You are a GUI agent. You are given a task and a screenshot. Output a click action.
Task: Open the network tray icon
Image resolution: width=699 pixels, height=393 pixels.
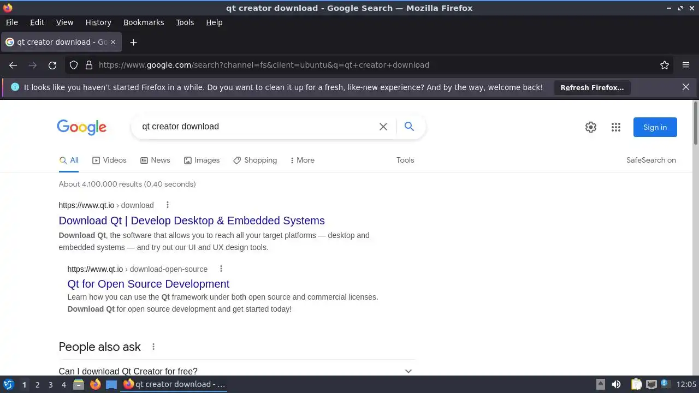[x=651, y=384]
